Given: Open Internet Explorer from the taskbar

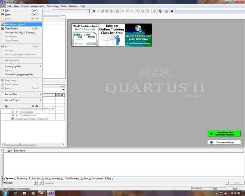Looking at the screenshot, I should click(x=16, y=193).
